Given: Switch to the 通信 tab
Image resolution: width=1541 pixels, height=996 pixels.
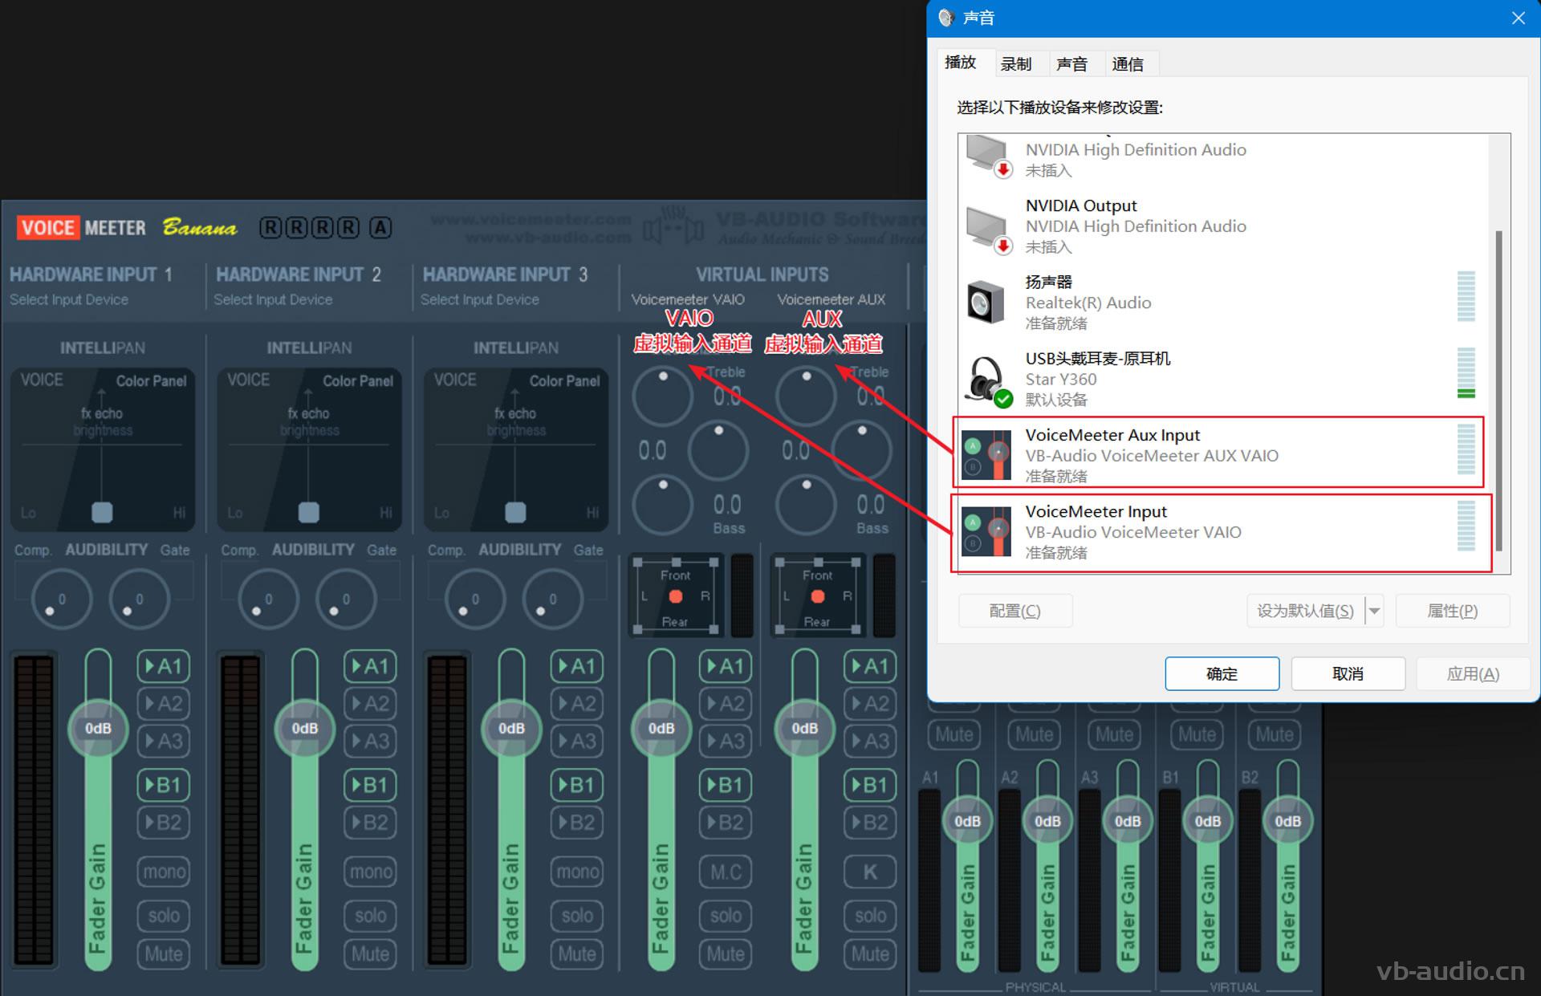Looking at the screenshot, I should point(1128,63).
